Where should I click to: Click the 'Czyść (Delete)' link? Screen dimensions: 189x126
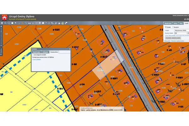coord(37,60)
